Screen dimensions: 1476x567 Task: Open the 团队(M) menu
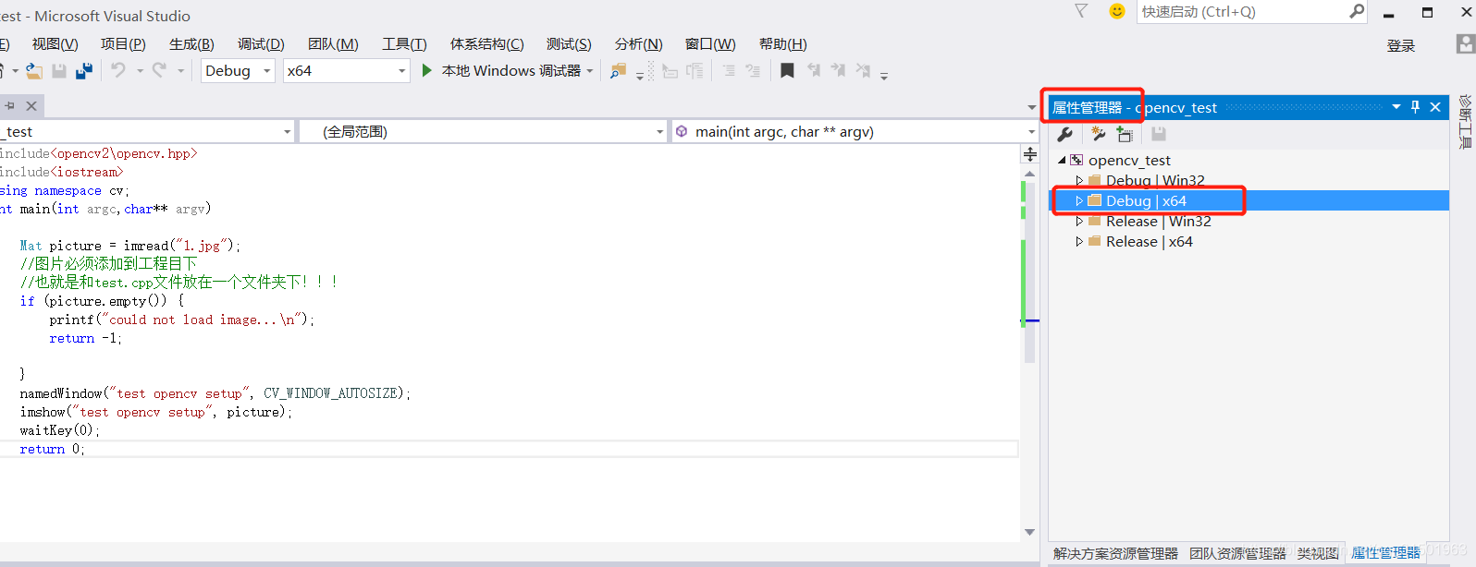(333, 44)
